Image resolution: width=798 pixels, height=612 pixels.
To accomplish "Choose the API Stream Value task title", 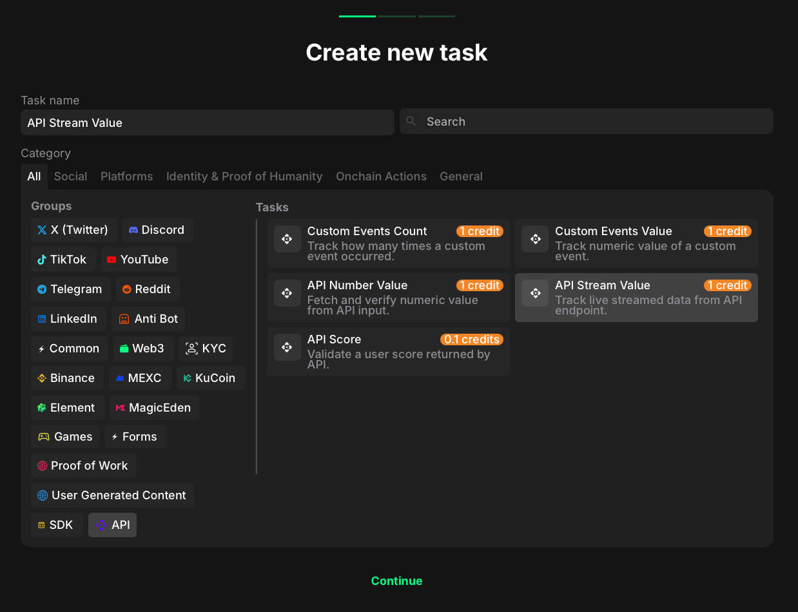I will pyautogui.click(x=603, y=285).
